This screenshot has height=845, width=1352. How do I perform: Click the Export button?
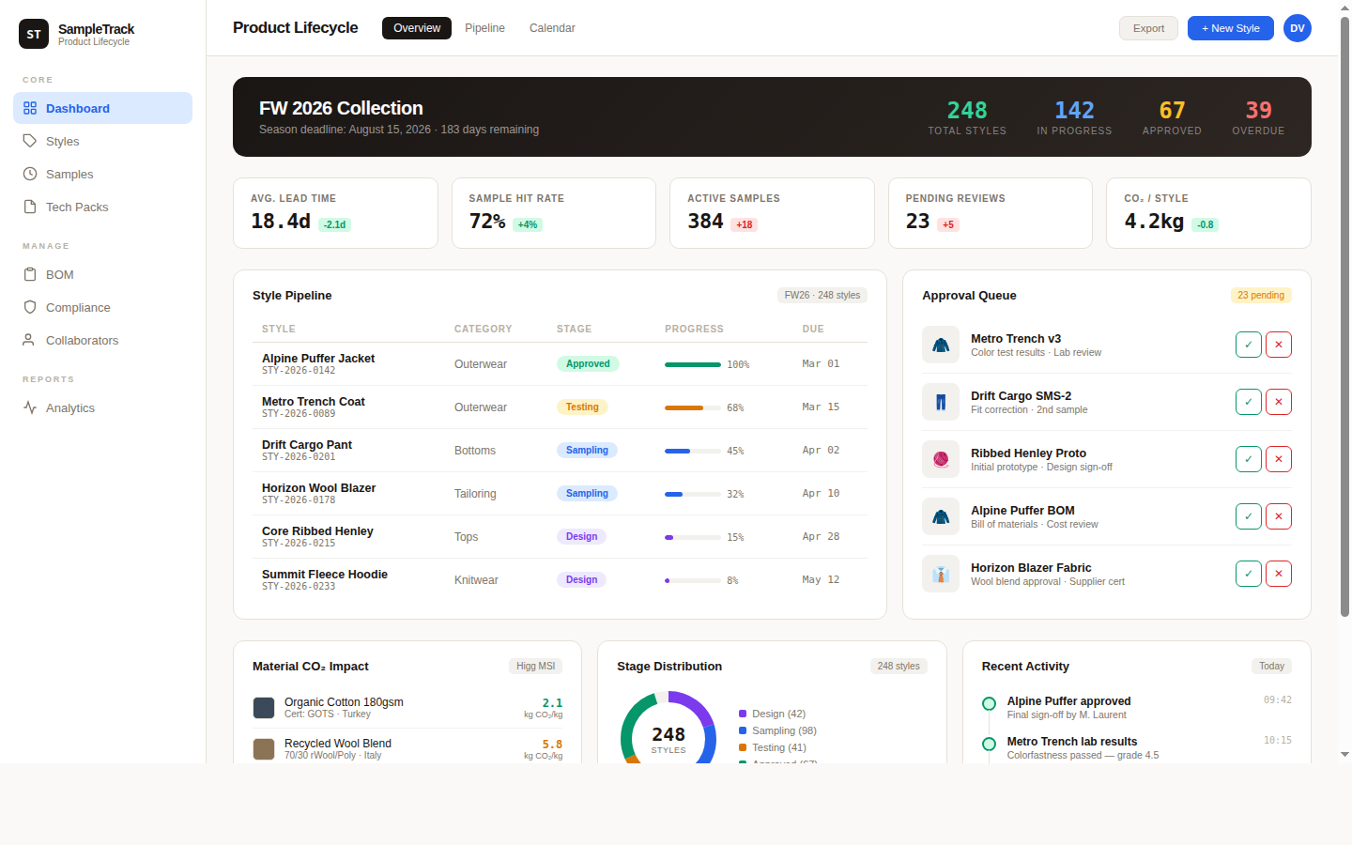click(1148, 28)
